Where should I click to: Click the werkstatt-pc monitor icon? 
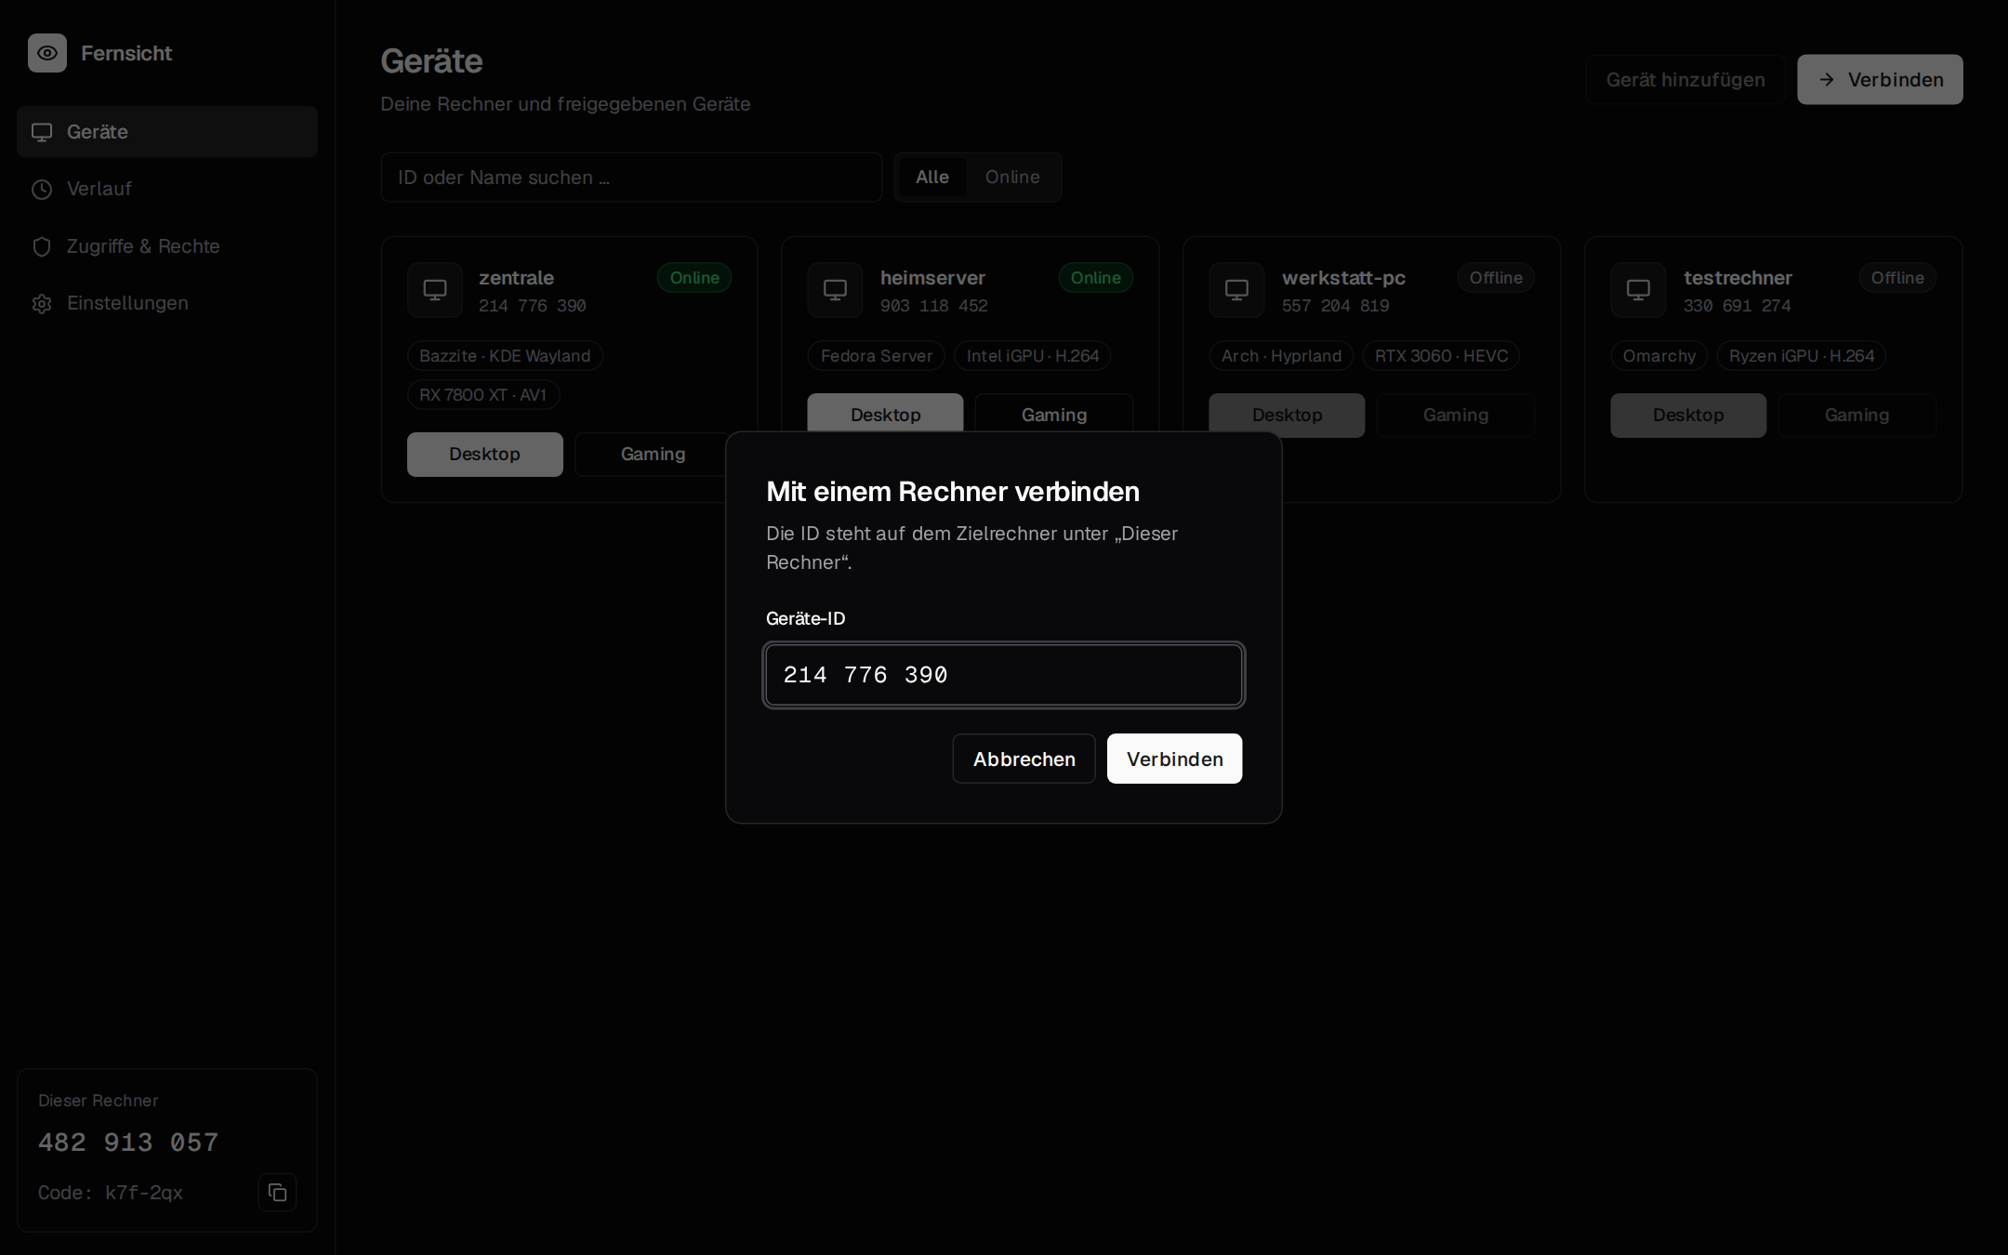click(1236, 290)
